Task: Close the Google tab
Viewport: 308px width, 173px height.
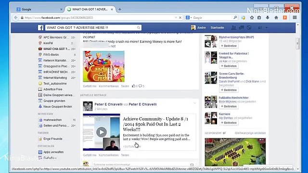Action: click(61, 9)
